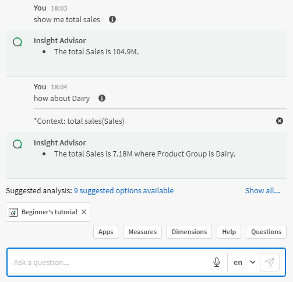Click info icon next to 'show me total sales'
The image size is (293, 282).
tap(112, 19)
